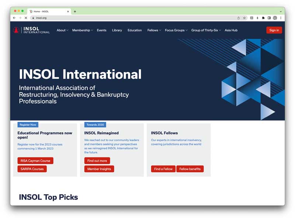Click the pin-shaped extension icon in toolbar
This screenshot has height=219, width=295.
[257, 18]
